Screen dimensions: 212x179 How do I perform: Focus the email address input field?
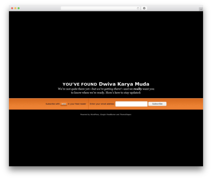point(131,104)
